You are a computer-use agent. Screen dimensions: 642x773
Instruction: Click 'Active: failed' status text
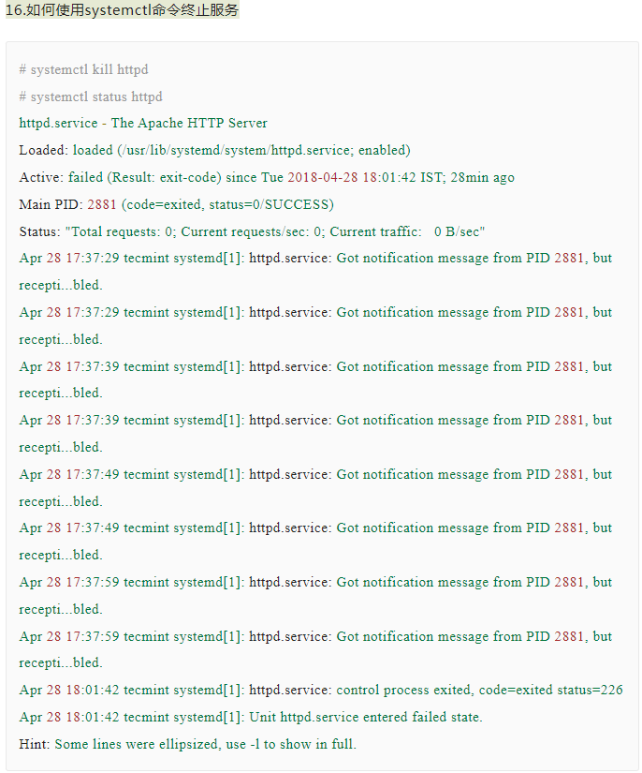[x=61, y=177]
